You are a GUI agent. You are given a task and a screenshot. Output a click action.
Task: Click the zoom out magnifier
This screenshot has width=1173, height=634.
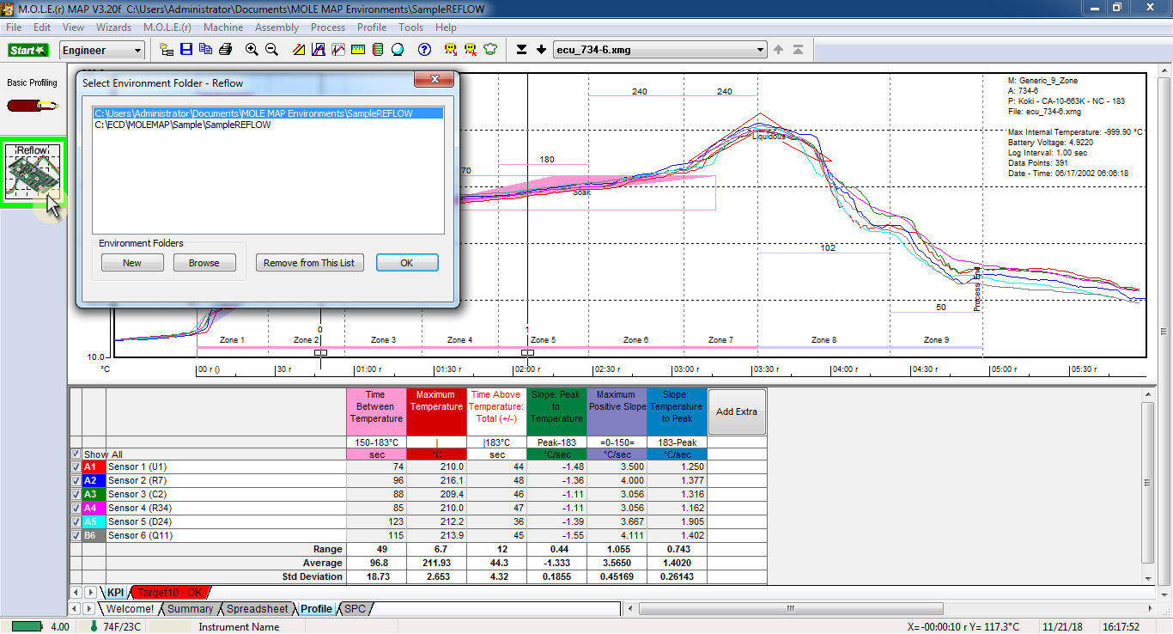(271, 50)
